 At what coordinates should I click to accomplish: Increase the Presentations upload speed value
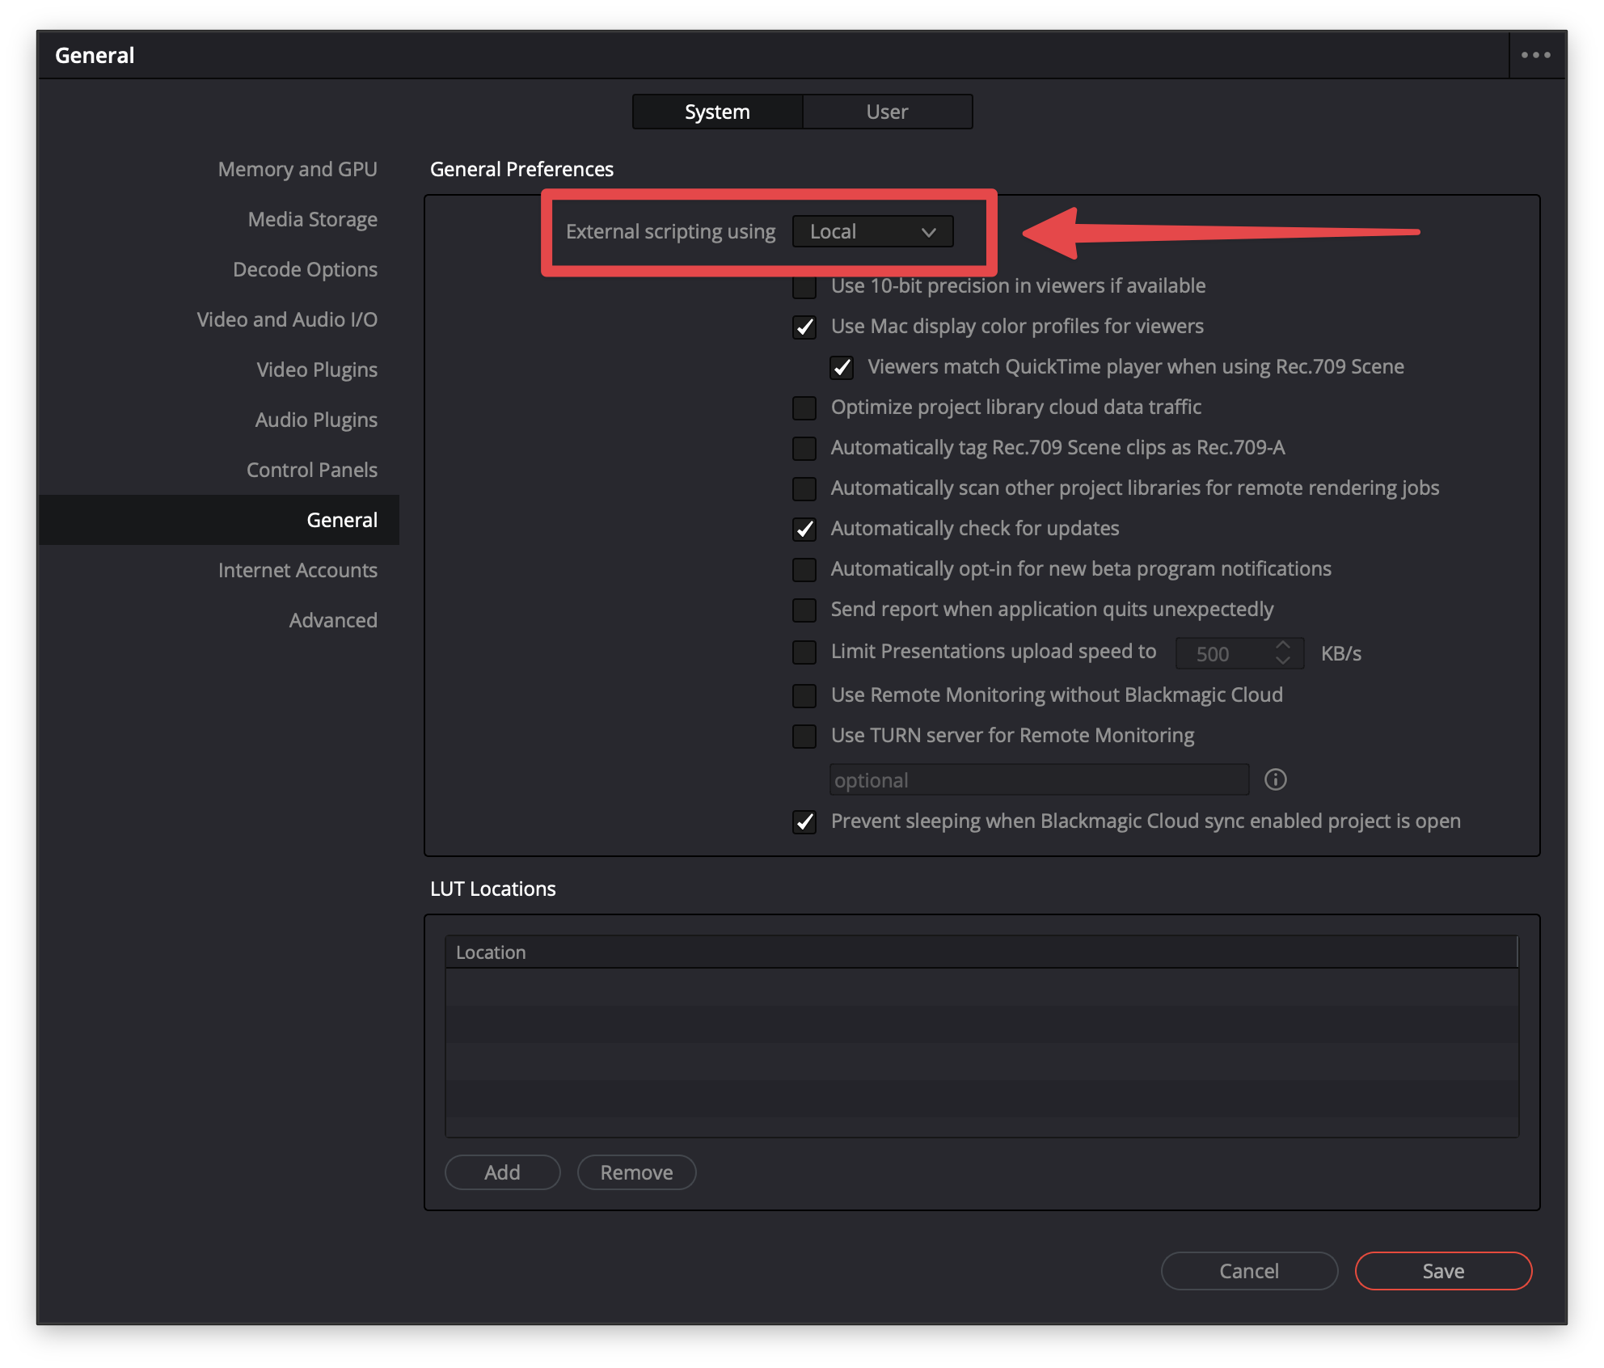click(x=1282, y=645)
